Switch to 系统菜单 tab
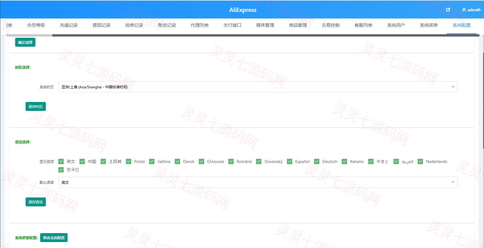The height and width of the screenshot is (248, 484). [x=429, y=25]
